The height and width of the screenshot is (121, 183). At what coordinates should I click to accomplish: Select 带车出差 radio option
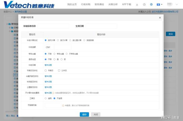54,54
